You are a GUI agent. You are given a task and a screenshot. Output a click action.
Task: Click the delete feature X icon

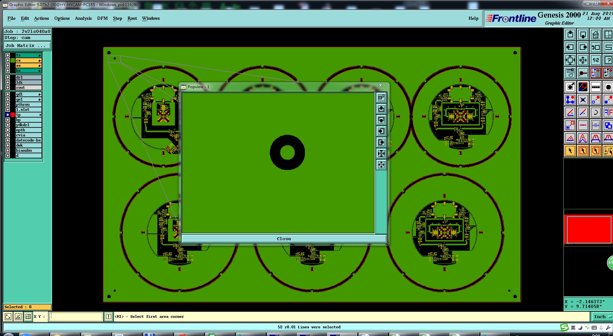(583, 100)
